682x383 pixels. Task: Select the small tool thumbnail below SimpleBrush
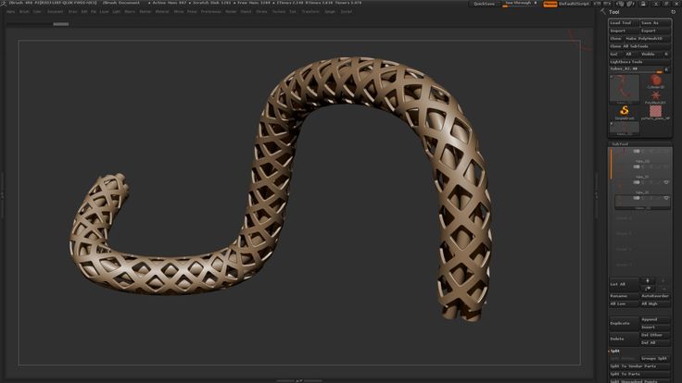[625, 128]
